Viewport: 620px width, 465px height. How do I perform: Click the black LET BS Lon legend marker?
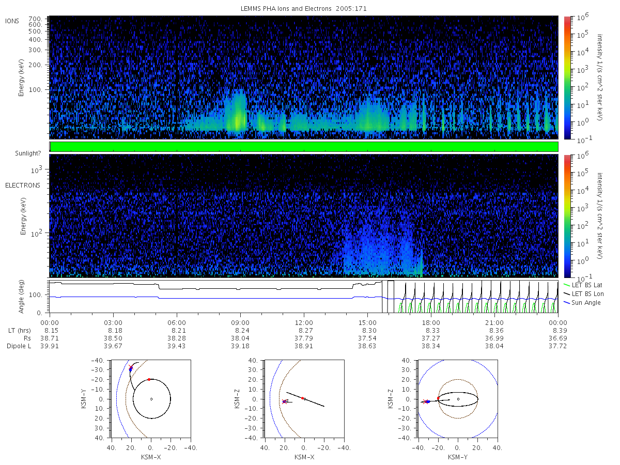567,294
